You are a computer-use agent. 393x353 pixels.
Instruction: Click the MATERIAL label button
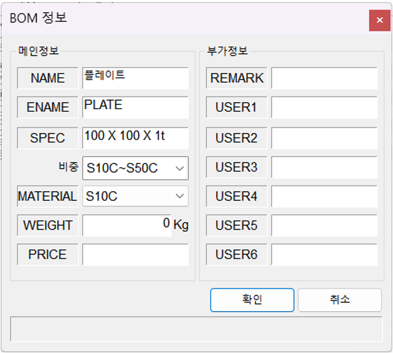[x=47, y=196]
